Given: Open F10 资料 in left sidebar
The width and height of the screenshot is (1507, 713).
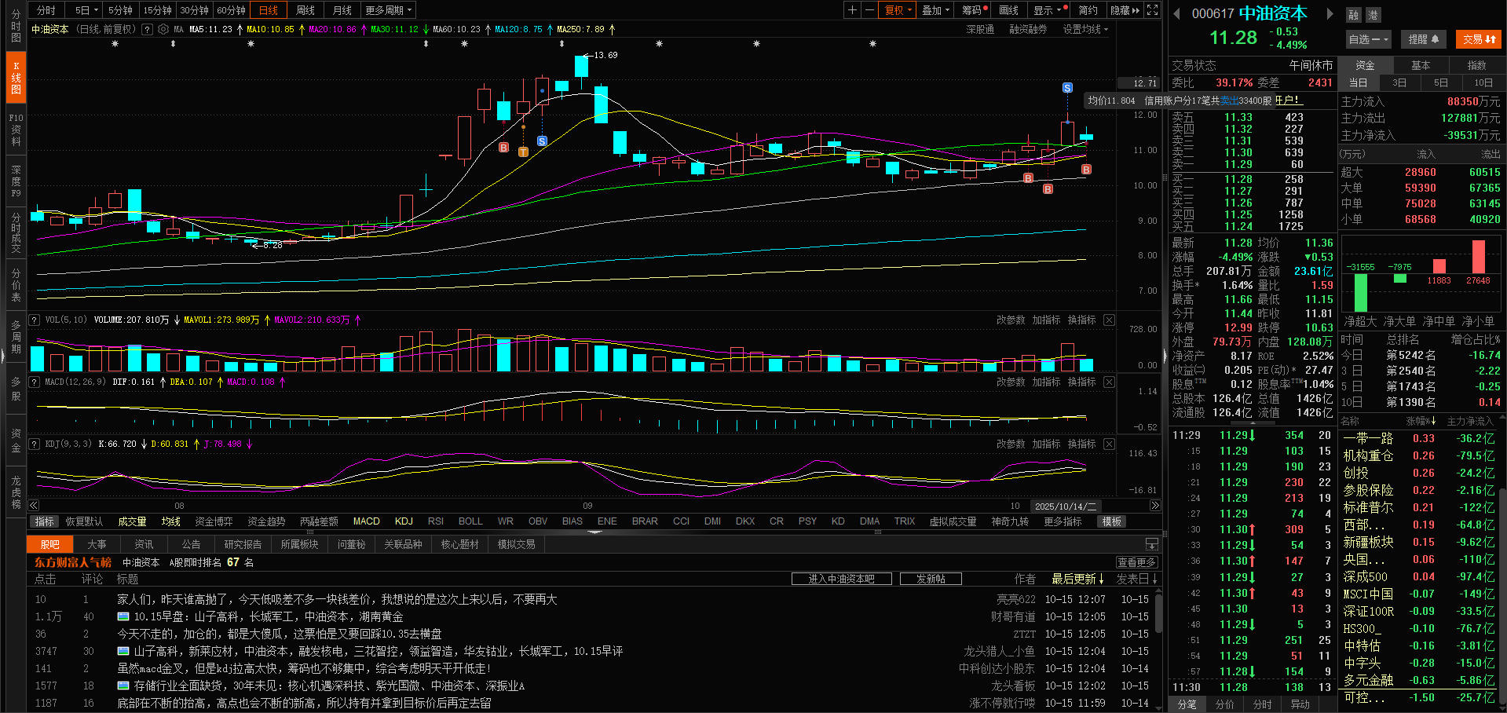Looking at the screenshot, I should [16, 130].
